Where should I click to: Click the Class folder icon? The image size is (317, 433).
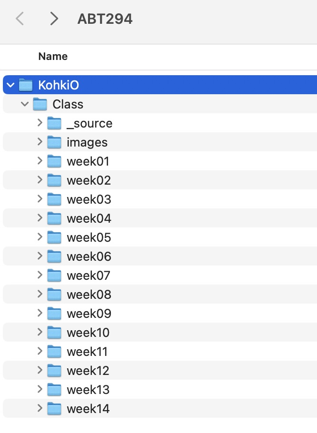point(40,104)
